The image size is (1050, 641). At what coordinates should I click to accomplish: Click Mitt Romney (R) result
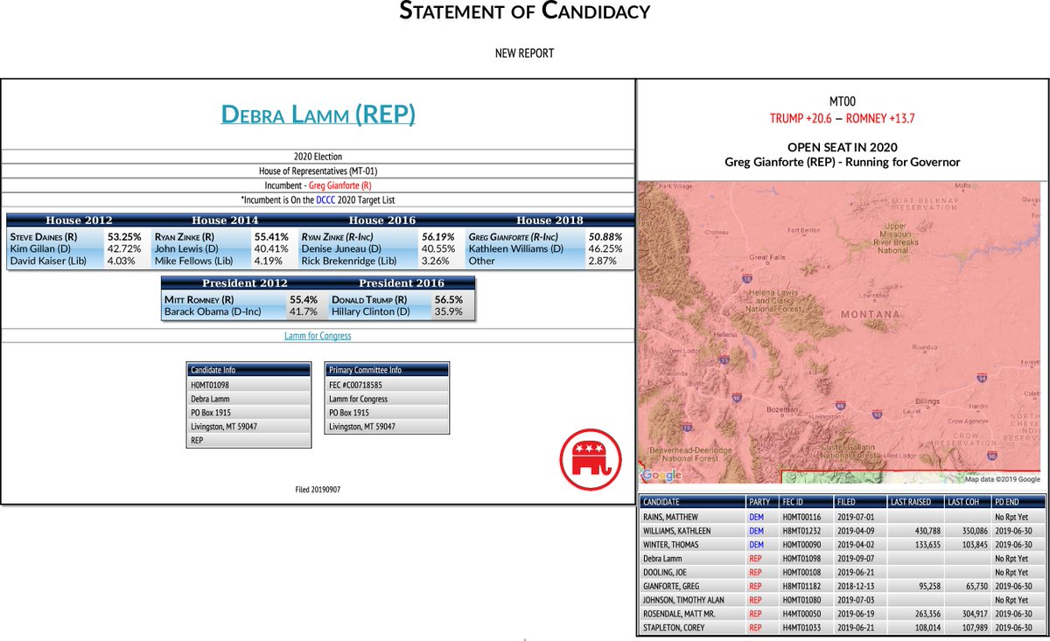pos(199,299)
